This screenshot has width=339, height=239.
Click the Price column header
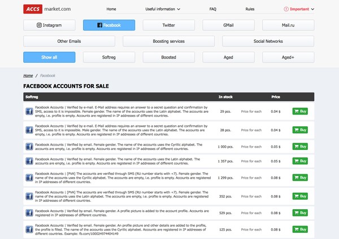click(x=276, y=97)
